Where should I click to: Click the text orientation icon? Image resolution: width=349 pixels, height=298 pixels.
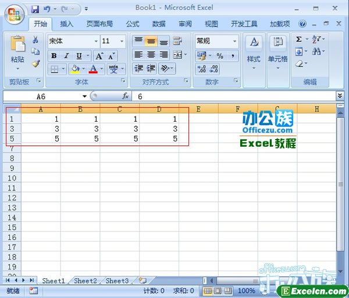[165, 68]
